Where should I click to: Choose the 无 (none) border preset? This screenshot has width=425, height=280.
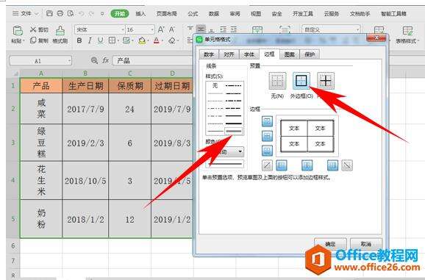click(x=277, y=81)
